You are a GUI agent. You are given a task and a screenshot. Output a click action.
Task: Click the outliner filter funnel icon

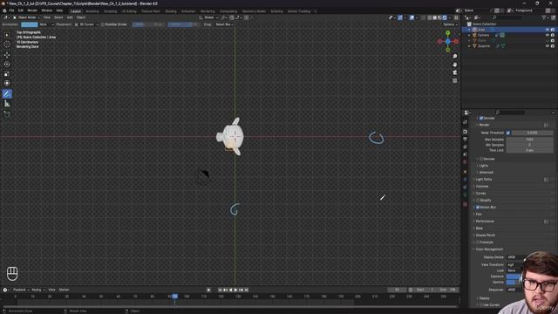point(544,17)
